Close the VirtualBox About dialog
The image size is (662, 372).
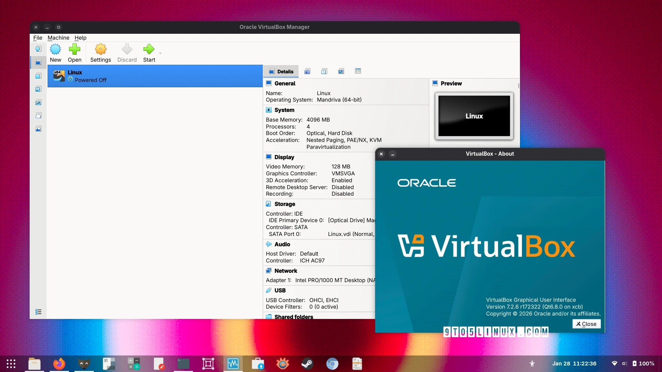point(586,324)
